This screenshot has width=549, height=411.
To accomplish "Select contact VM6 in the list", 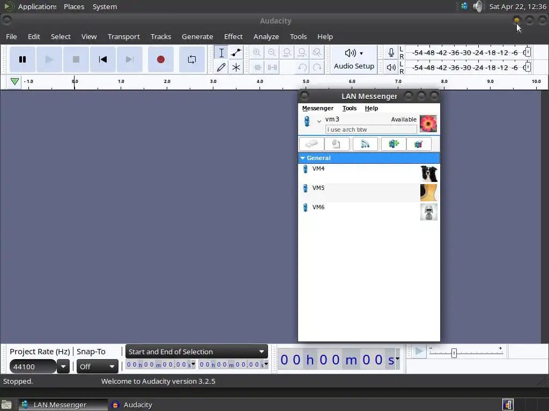I will (369, 212).
